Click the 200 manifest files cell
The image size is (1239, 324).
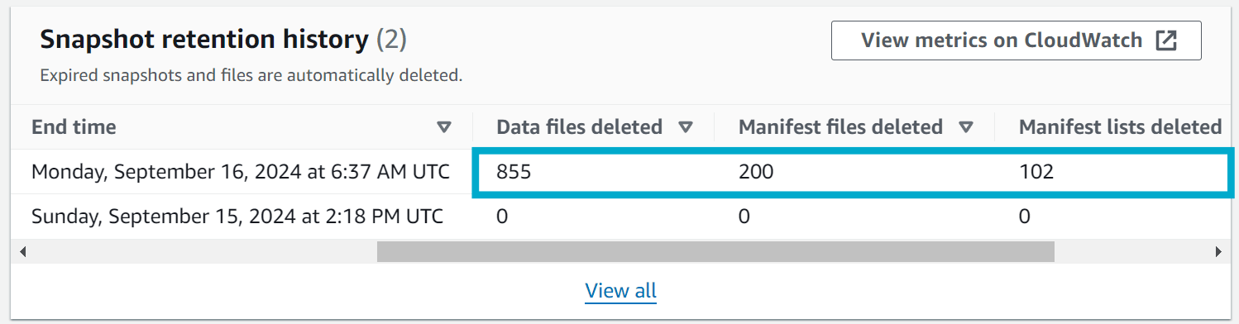point(754,172)
